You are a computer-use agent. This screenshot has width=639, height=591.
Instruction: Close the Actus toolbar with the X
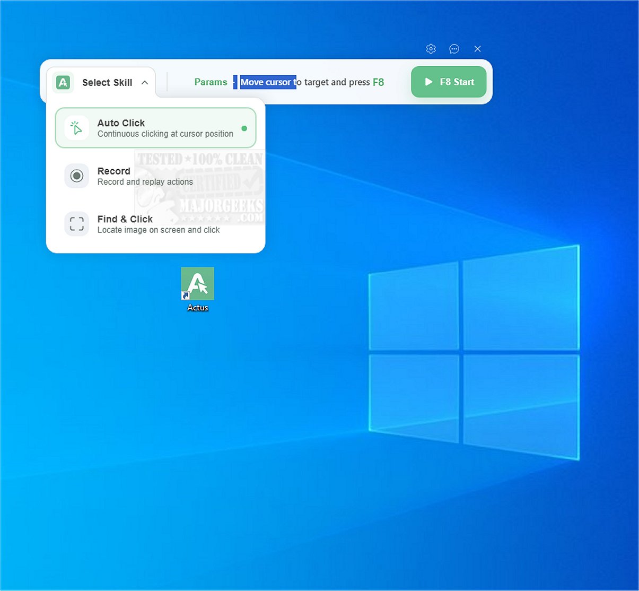477,49
